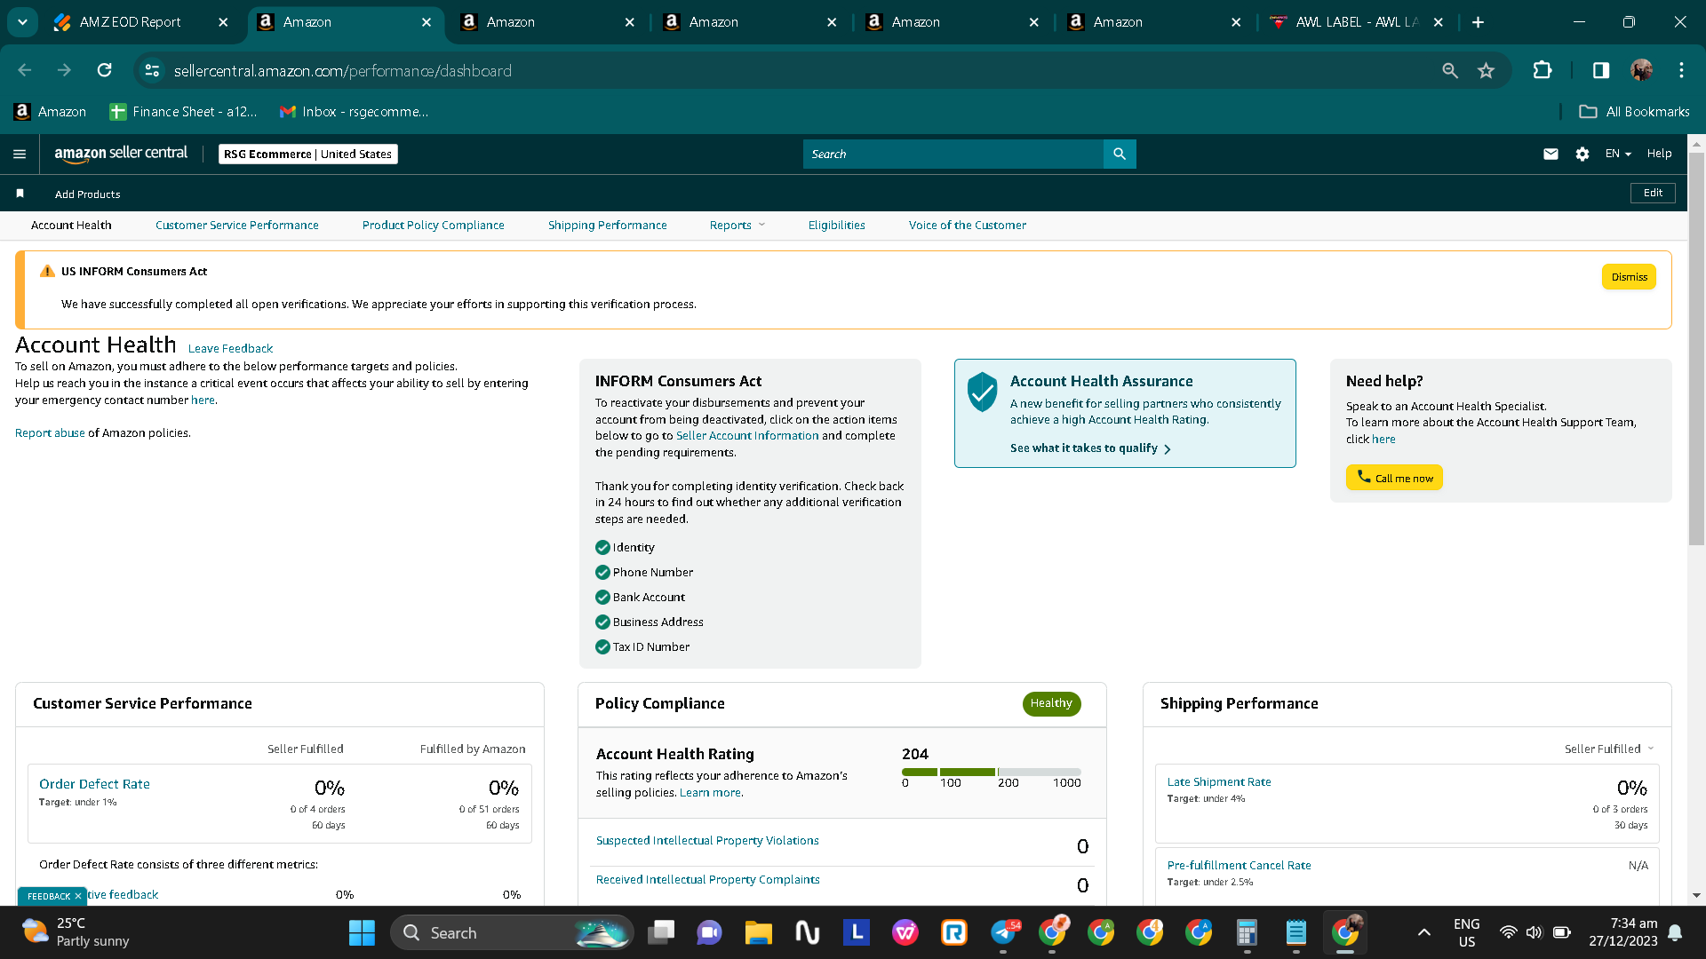Click the bookmark flag icon beside Add Products
The height and width of the screenshot is (959, 1706).
pyautogui.click(x=20, y=194)
